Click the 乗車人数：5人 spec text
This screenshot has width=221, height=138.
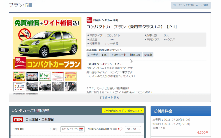(x=157, y=35)
